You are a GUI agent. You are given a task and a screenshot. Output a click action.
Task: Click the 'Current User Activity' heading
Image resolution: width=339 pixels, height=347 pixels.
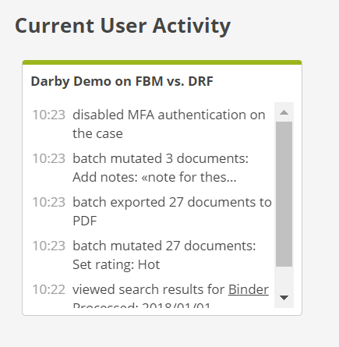123,26
